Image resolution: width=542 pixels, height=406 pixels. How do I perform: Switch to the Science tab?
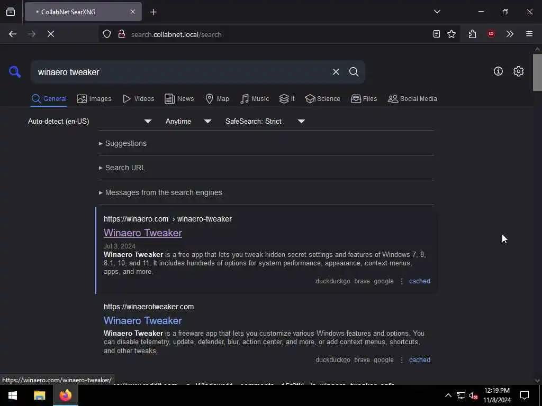pos(322,99)
